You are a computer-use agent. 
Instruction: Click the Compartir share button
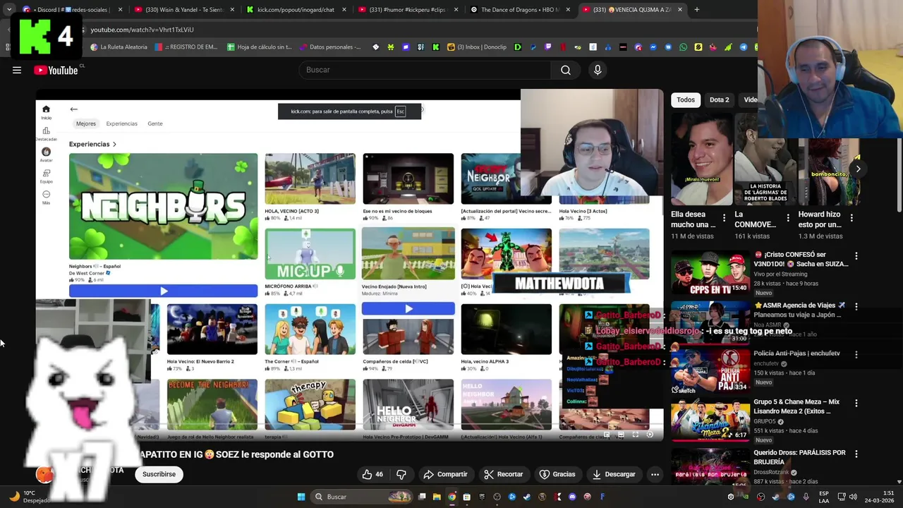click(x=445, y=474)
